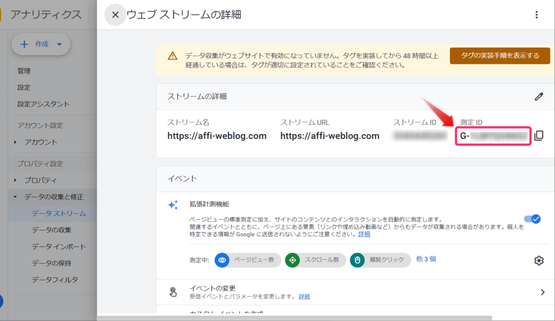Image resolution: width=555 pixels, height=321 pixels.
Task: Open enhanced measurement settings gear
Action: (x=538, y=260)
